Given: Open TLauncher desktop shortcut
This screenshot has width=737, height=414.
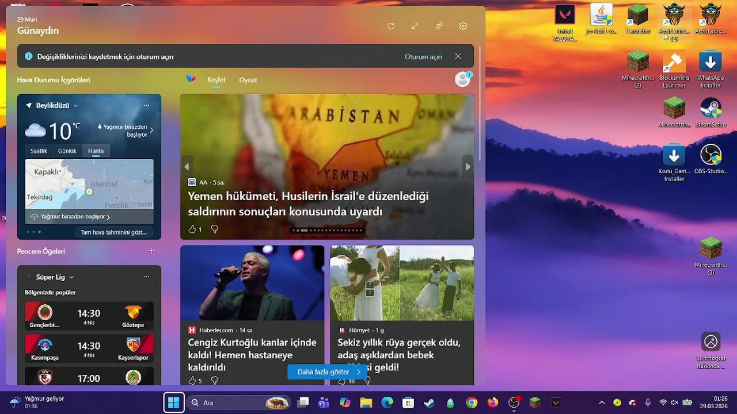Looking at the screenshot, I should [x=638, y=20].
